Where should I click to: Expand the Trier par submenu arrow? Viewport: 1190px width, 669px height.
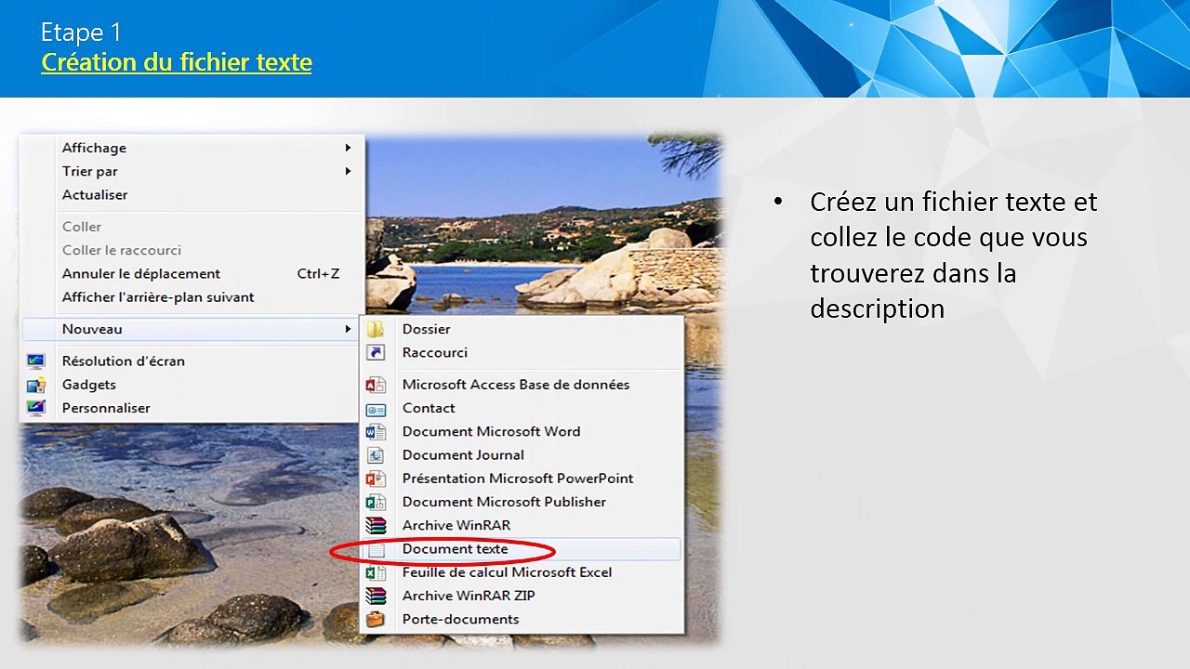348,171
